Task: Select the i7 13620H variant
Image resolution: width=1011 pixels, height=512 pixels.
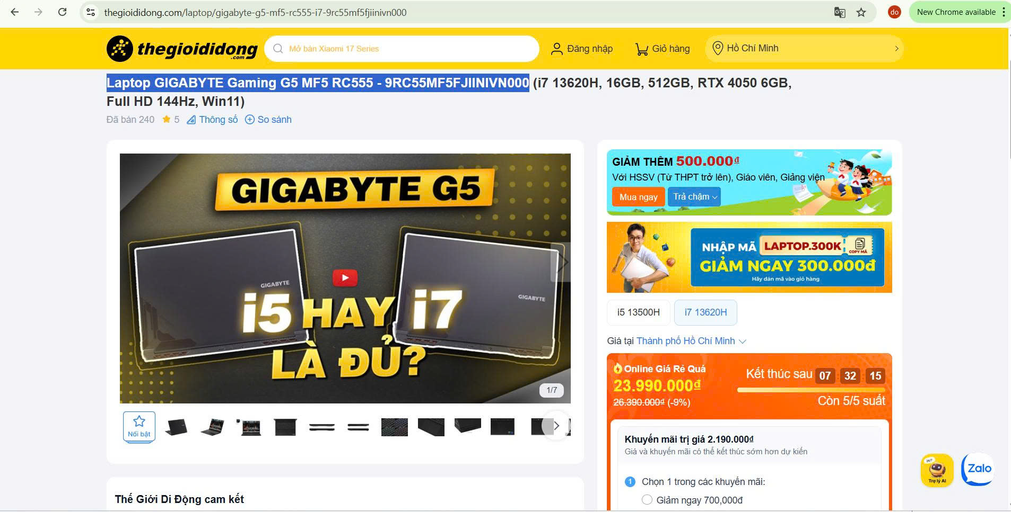Action: click(x=705, y=312)
